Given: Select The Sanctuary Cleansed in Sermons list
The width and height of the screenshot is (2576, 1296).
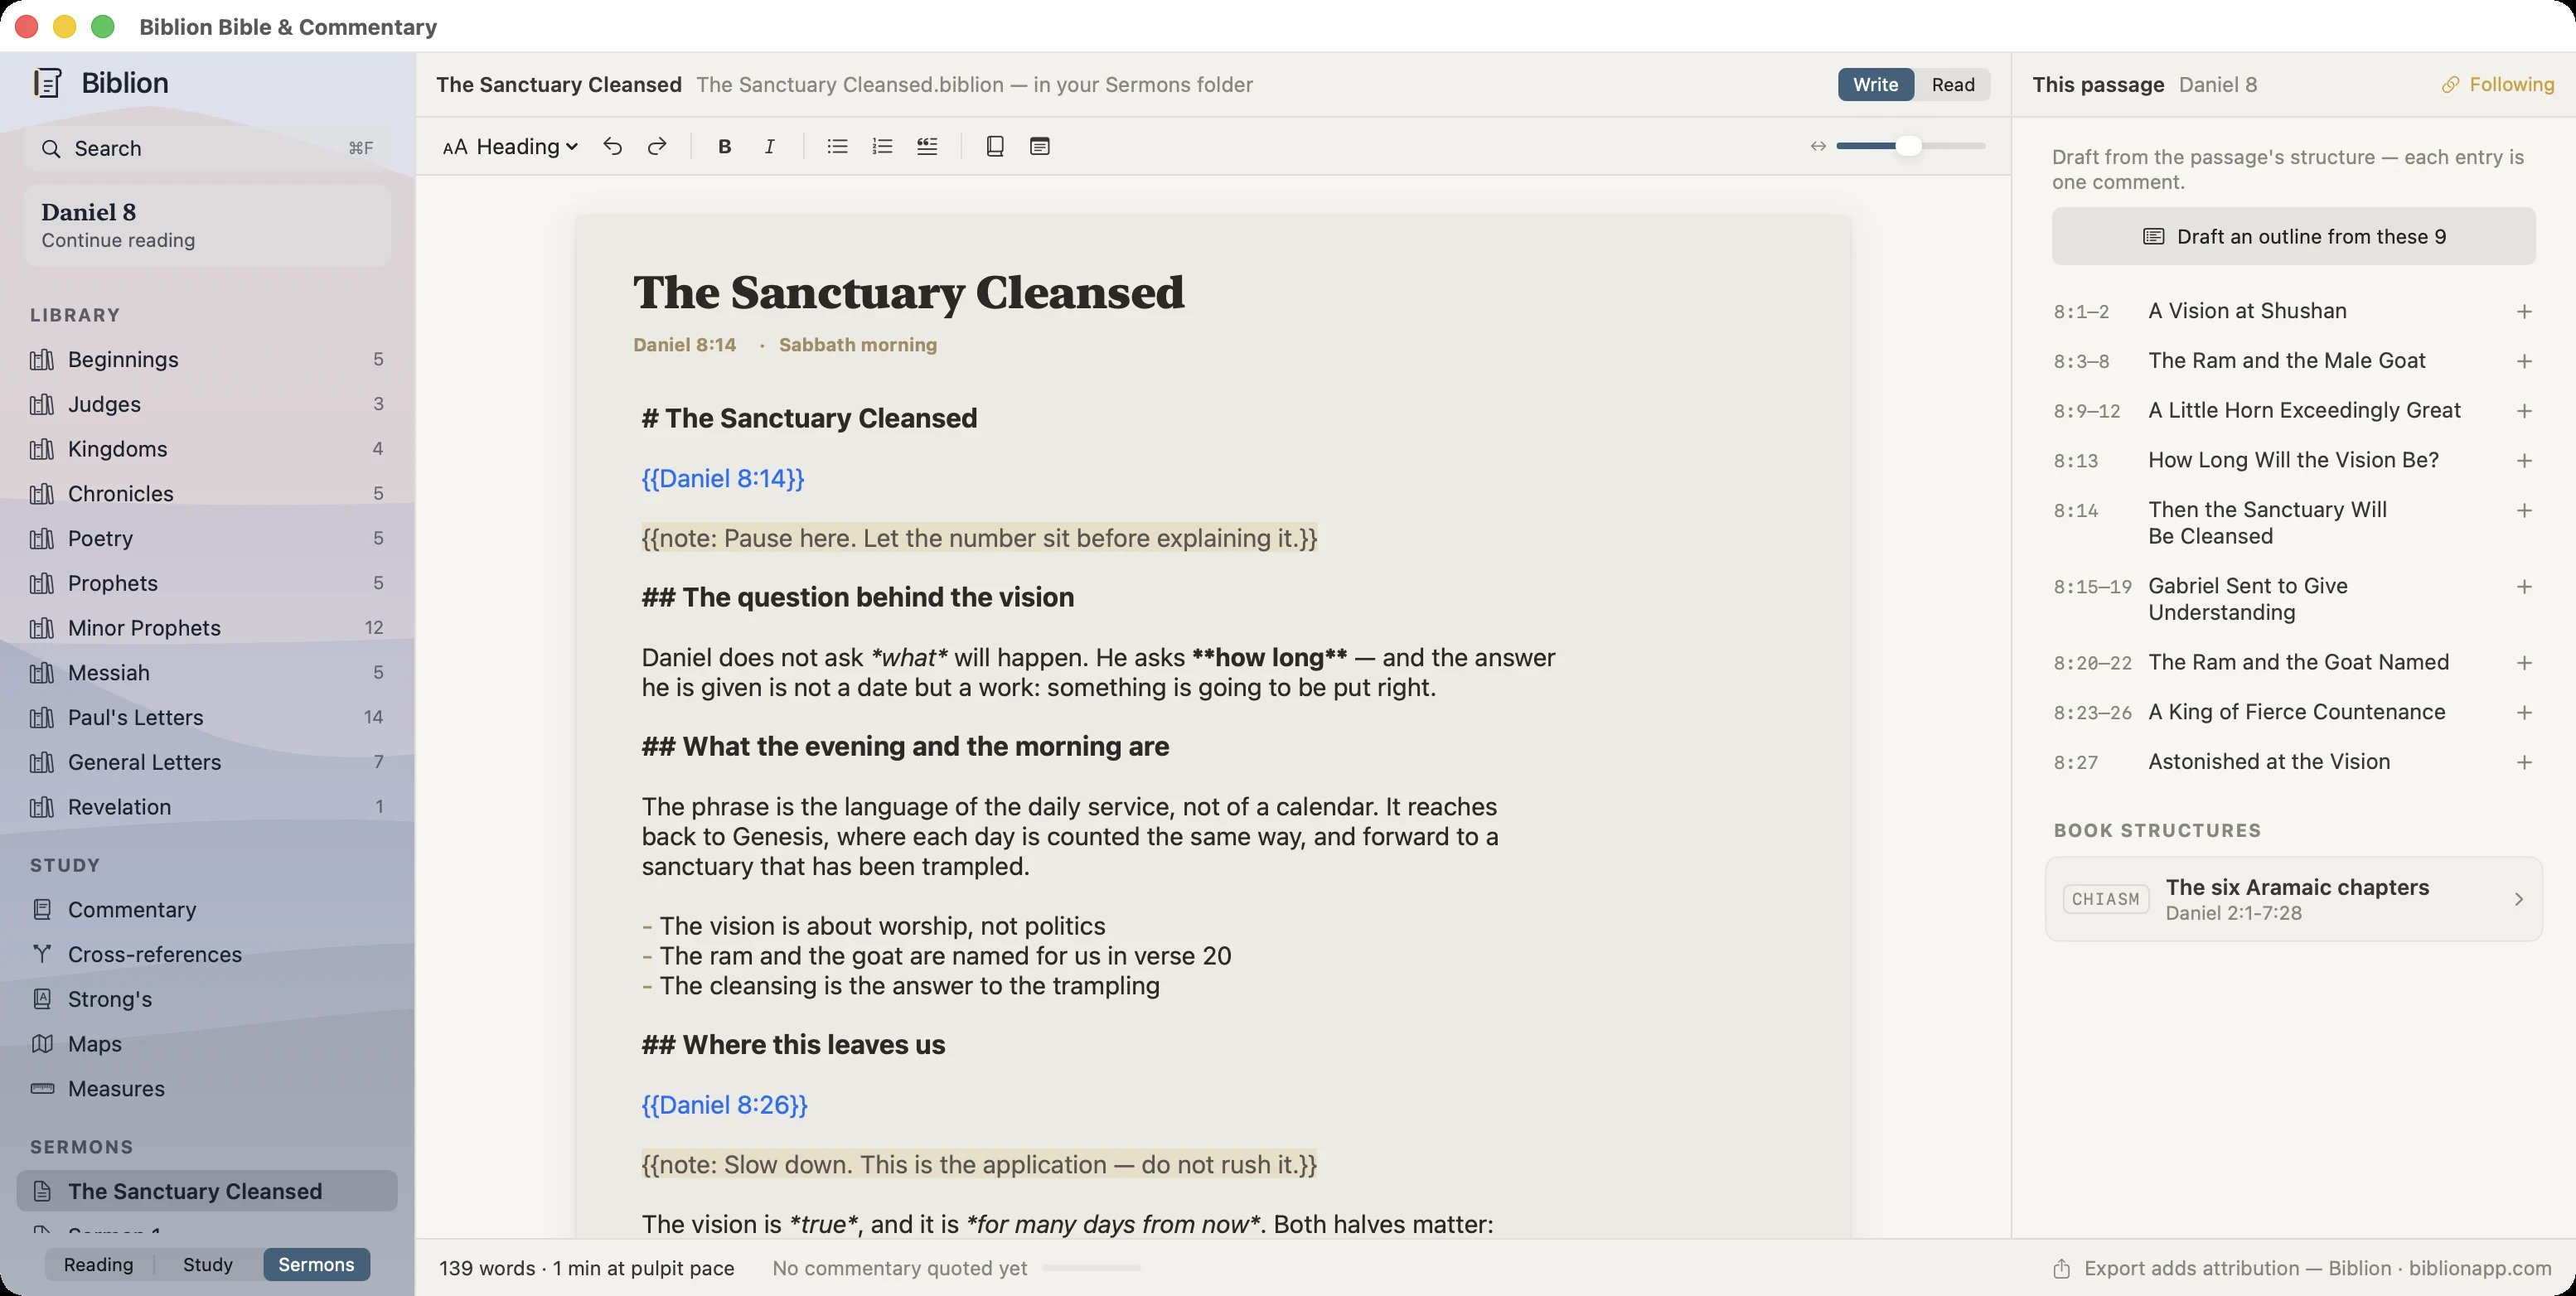Looking at the screenshot, I should pyautogui.click(x=207, y=1191).
